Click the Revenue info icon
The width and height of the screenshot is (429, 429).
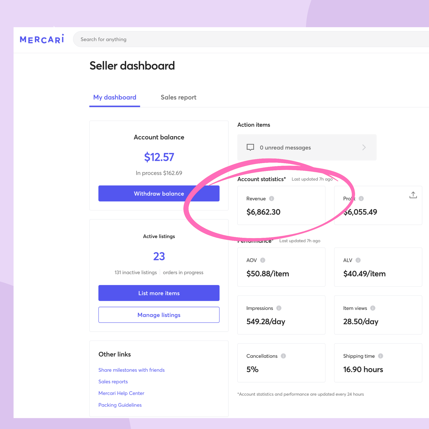271,199
